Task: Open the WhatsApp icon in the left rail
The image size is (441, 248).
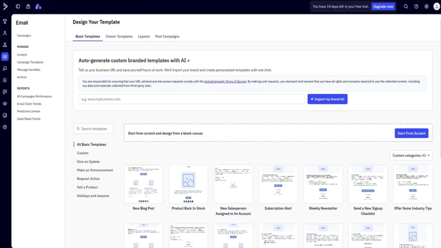Action: (x=5, y=80)
